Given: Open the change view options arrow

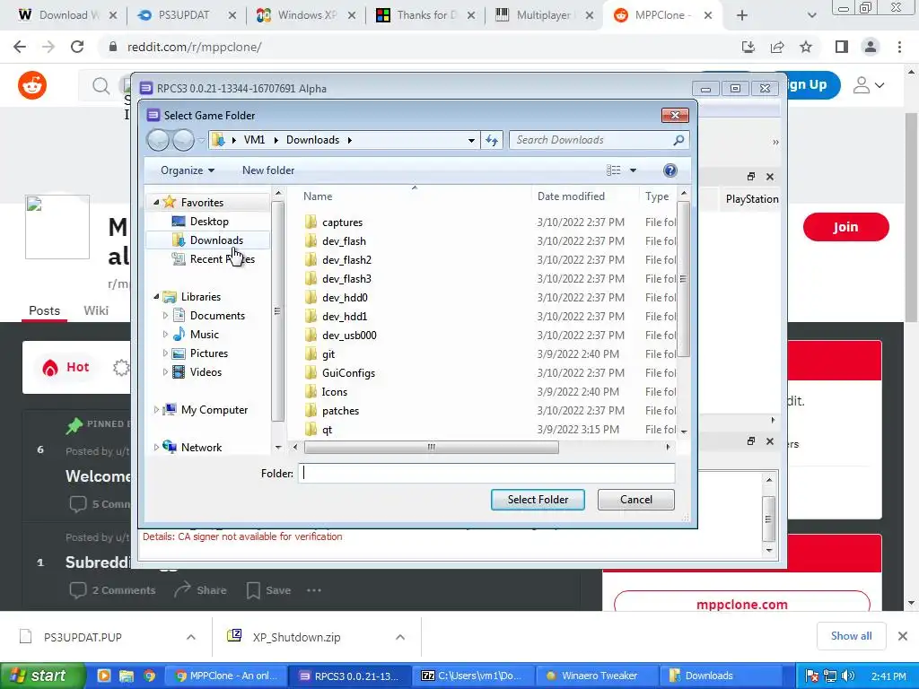Looking at the screenshot, I should tap(633, 170).
